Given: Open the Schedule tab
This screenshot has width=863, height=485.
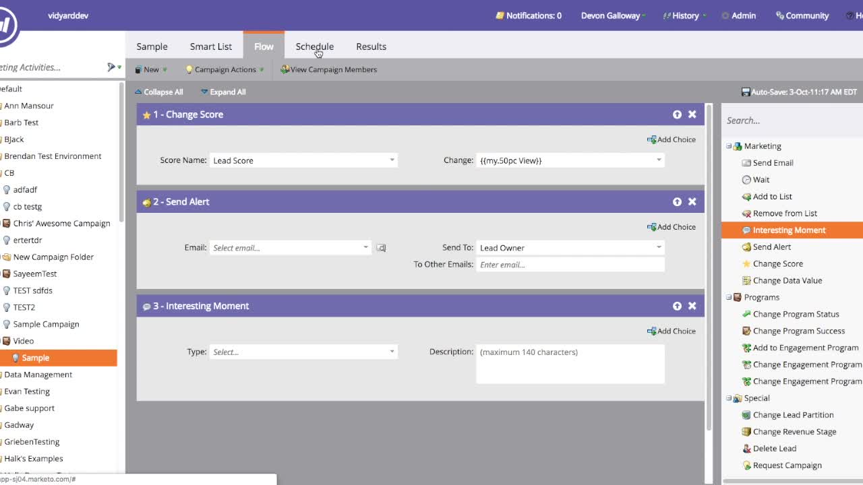Looking at the screenshot, I should coord(314,46).
